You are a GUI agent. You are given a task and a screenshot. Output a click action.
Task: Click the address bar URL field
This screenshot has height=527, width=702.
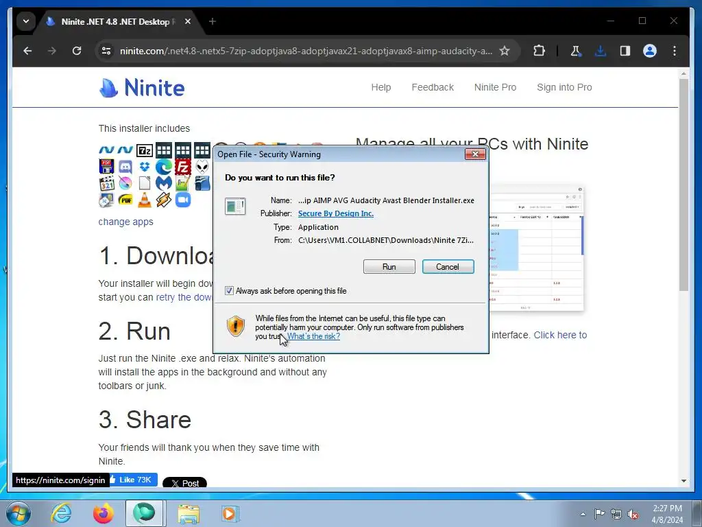(306, 51)
